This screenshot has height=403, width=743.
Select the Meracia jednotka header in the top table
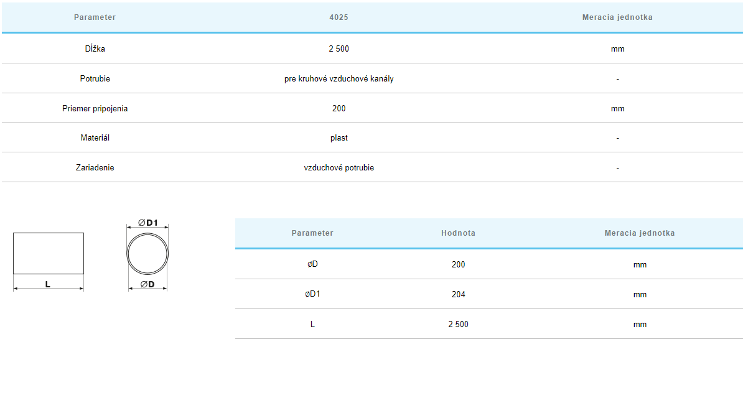click(617, 17)
